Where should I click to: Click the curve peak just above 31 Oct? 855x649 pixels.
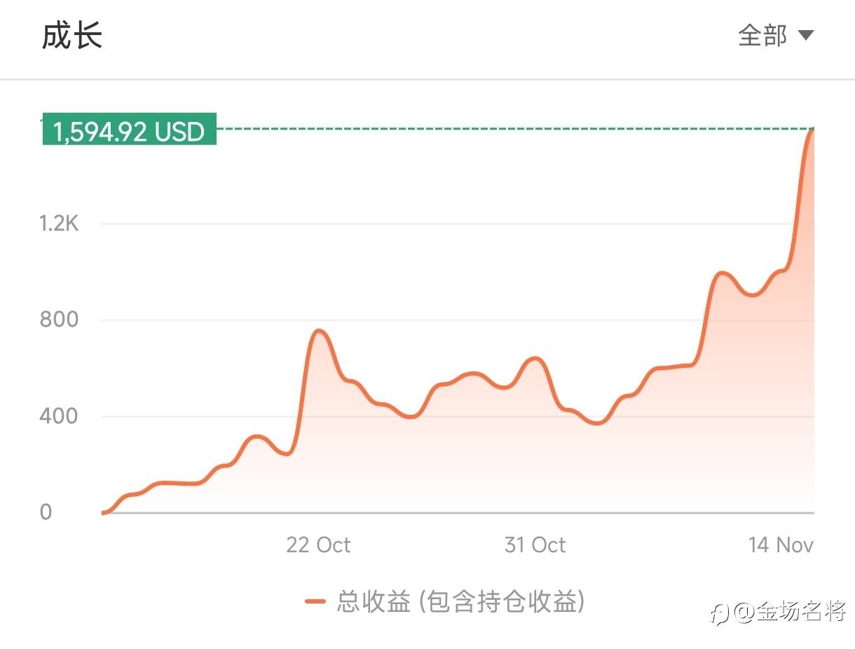(535, 359)
